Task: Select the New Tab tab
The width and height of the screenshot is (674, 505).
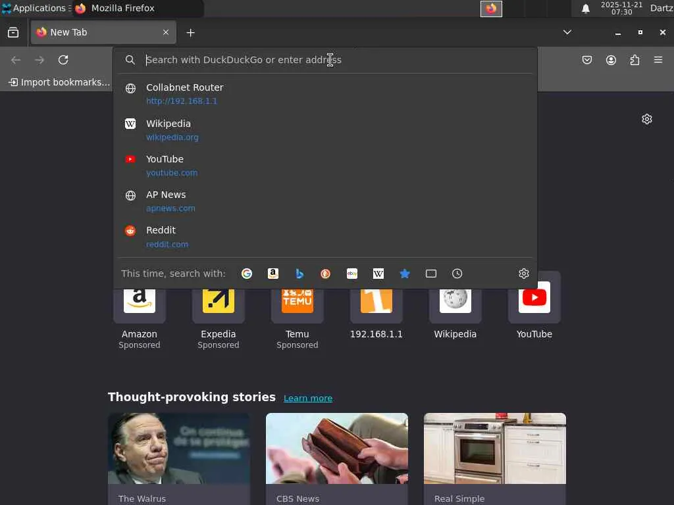Action: point(103,32)
